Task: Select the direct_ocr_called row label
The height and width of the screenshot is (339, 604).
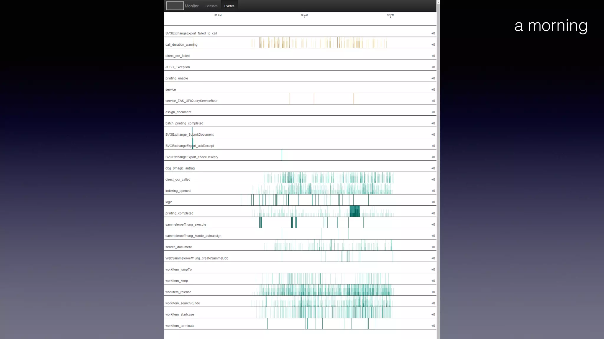Action: 178,180
